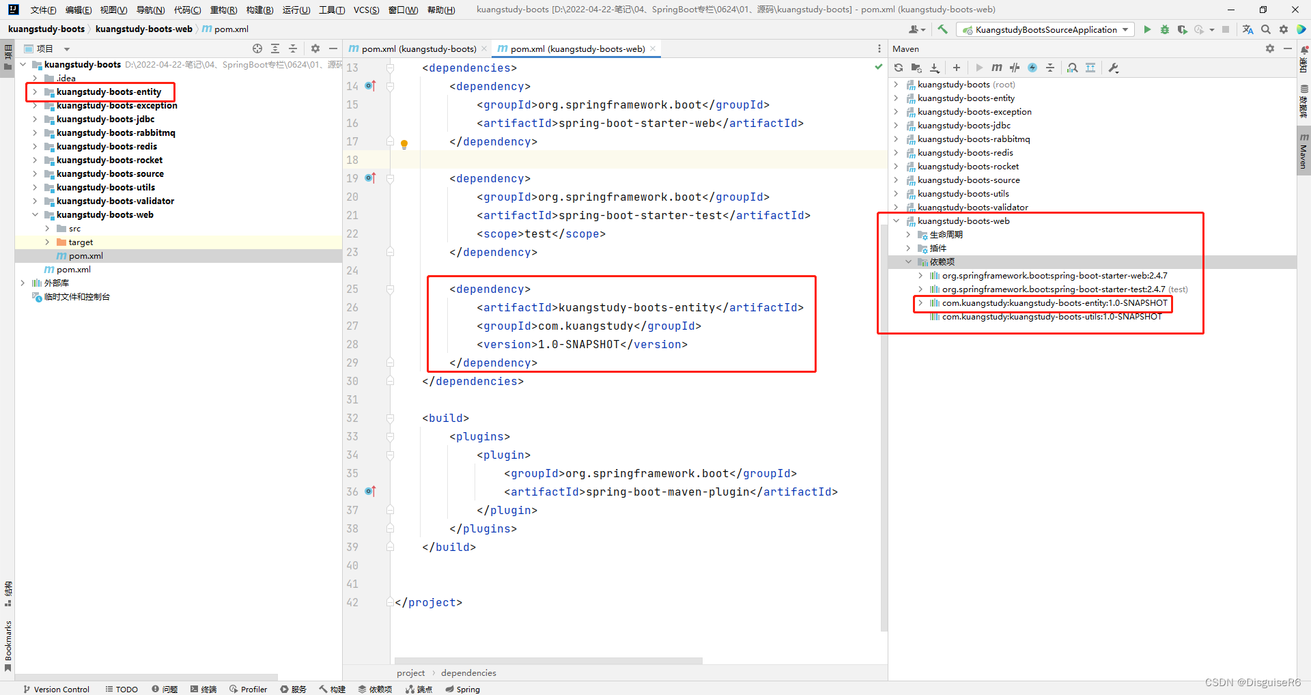
Task: Toggle Bookmarks tool window side tab
Action: click(8, 645)
